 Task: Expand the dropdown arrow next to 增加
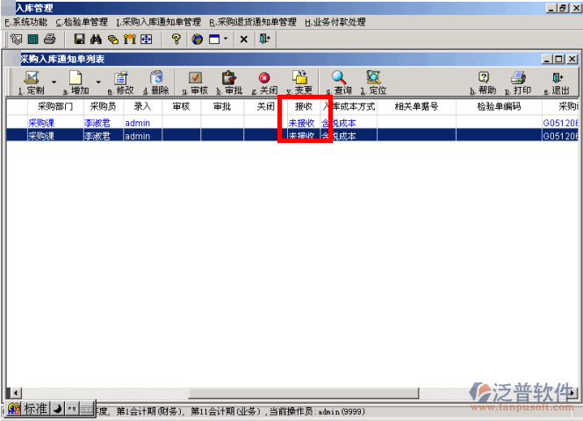pos(98,82)
